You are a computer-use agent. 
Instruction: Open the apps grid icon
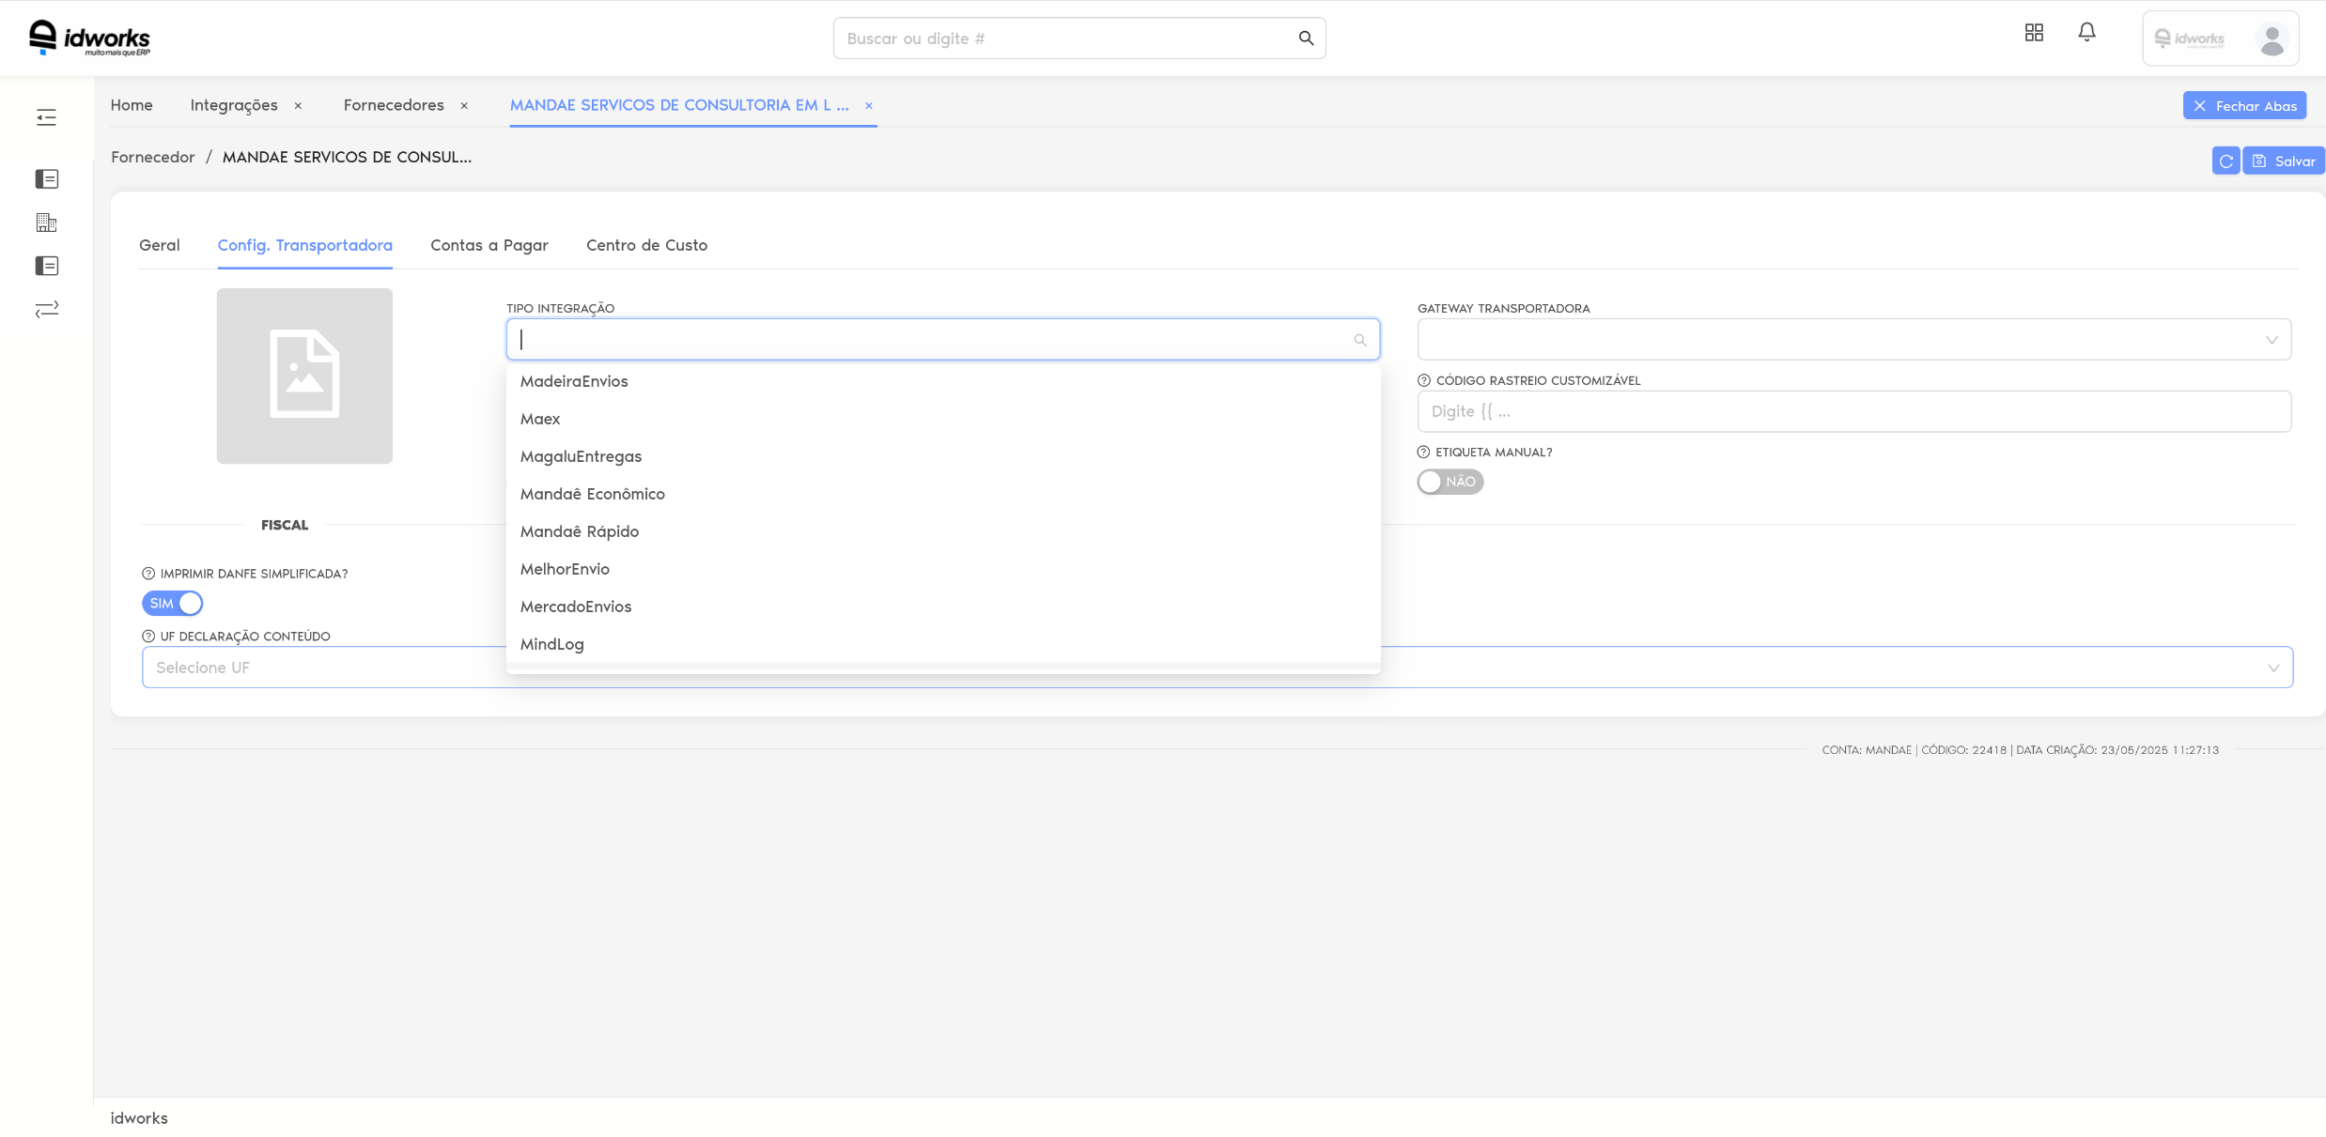pos(2034,33)
